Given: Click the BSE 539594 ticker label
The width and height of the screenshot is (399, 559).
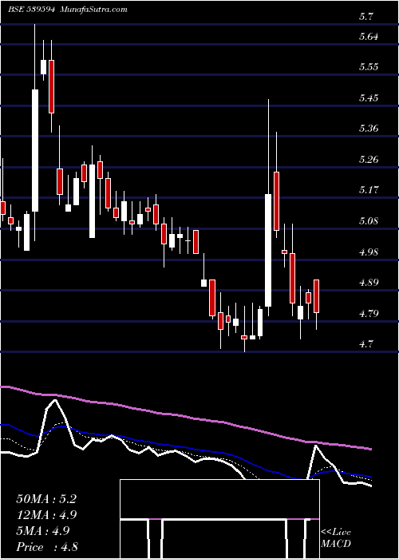Looking at the screenshot, I should coord(31,10).
